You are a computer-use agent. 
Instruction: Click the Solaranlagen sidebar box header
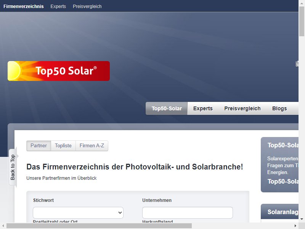280,212
